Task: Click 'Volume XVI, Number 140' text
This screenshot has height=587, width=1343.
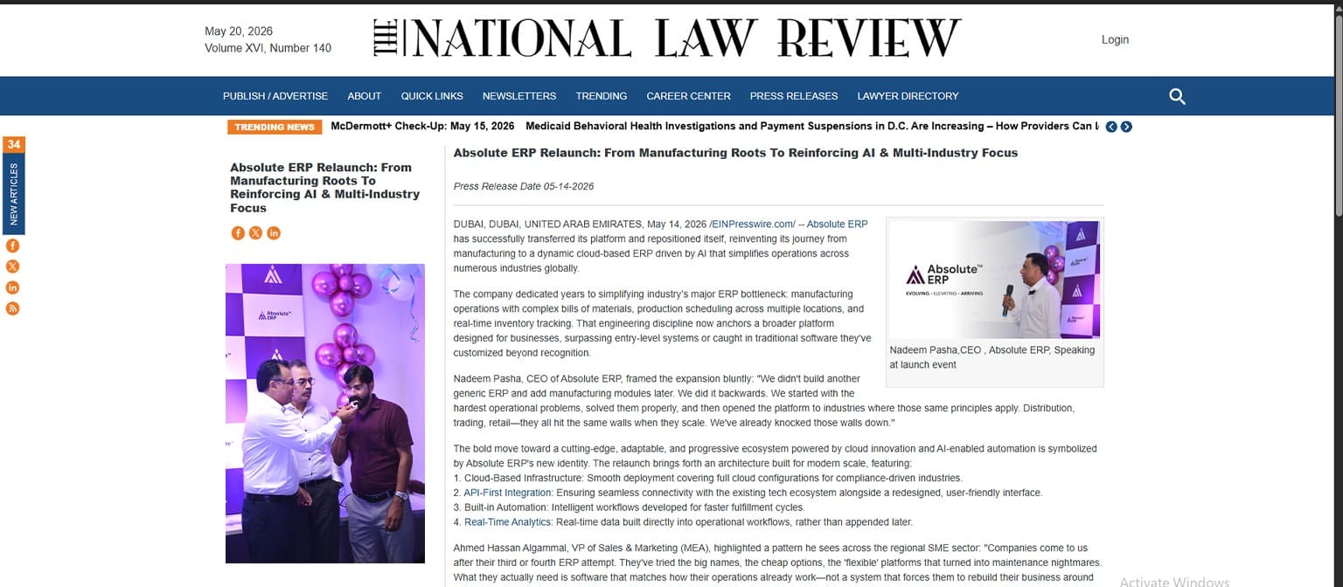Action: pyautogui.click(x=268, y=48)
